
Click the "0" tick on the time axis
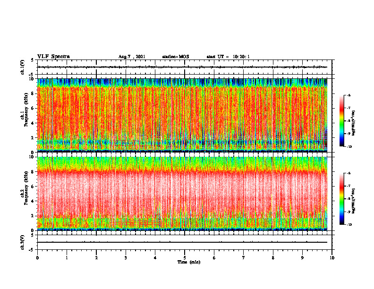(x=37, y=258)
